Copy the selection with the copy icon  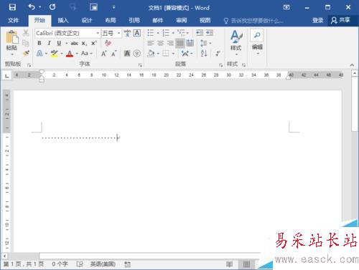[x=26, y=43]
